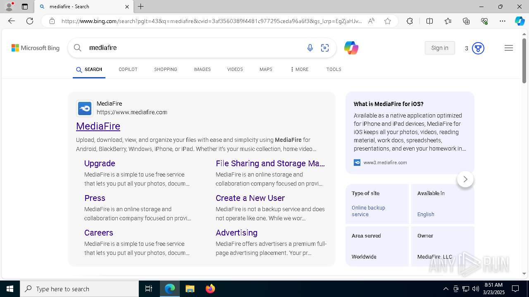Click the browser address bar URL

[x=212, y=21]
